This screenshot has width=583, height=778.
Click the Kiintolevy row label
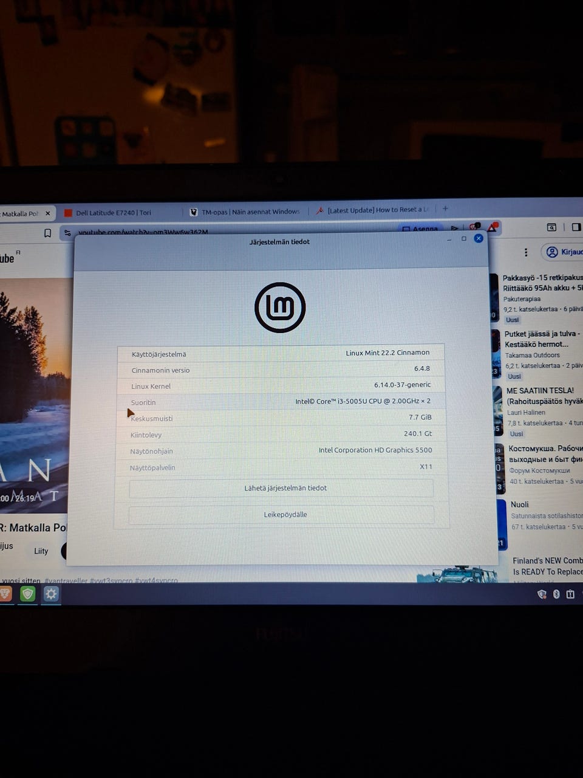[146, 435]
